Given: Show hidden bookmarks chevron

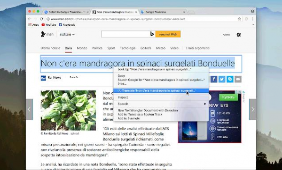Looking at the screenshot, I should click(x=253, y=25).
